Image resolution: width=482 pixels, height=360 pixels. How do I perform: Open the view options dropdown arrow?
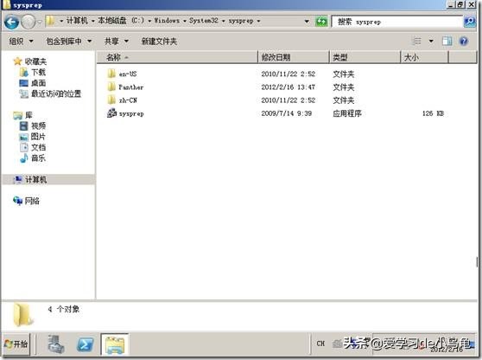[431, 41]
